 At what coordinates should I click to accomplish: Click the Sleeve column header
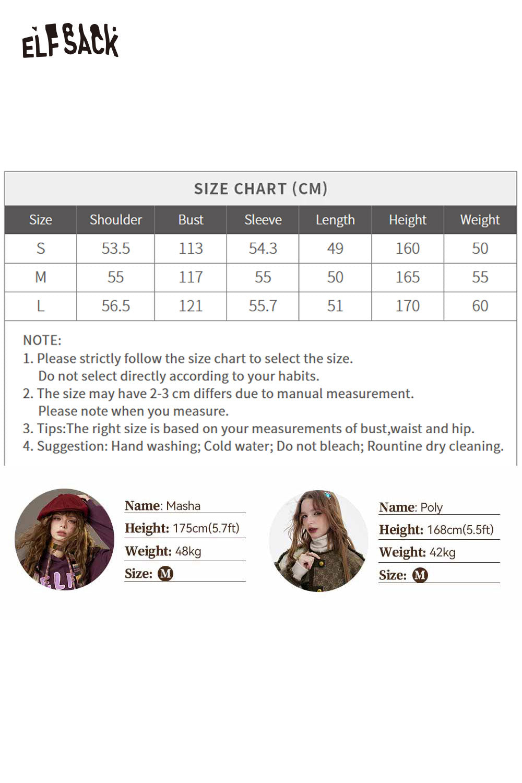(x=263, y=220)
